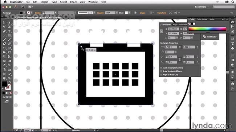Toggle link corner radius values
The image size is (236, 132).
point(180,60)
